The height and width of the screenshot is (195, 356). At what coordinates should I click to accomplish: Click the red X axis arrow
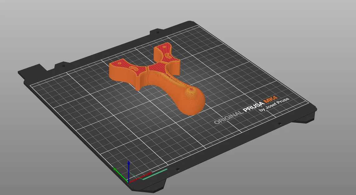(140, 178)
